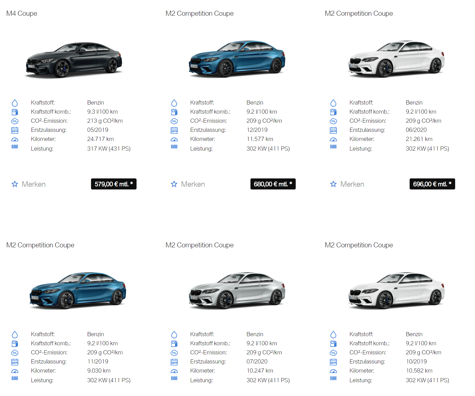Open the 696,00 € mtl. price button
This screenshot has width=475, height=396.
tap(432, 184)
